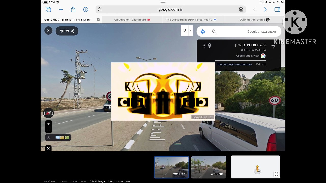Click the Pegman minimap
Viewport: 326px width, 183px height.
tap(255, 167)
